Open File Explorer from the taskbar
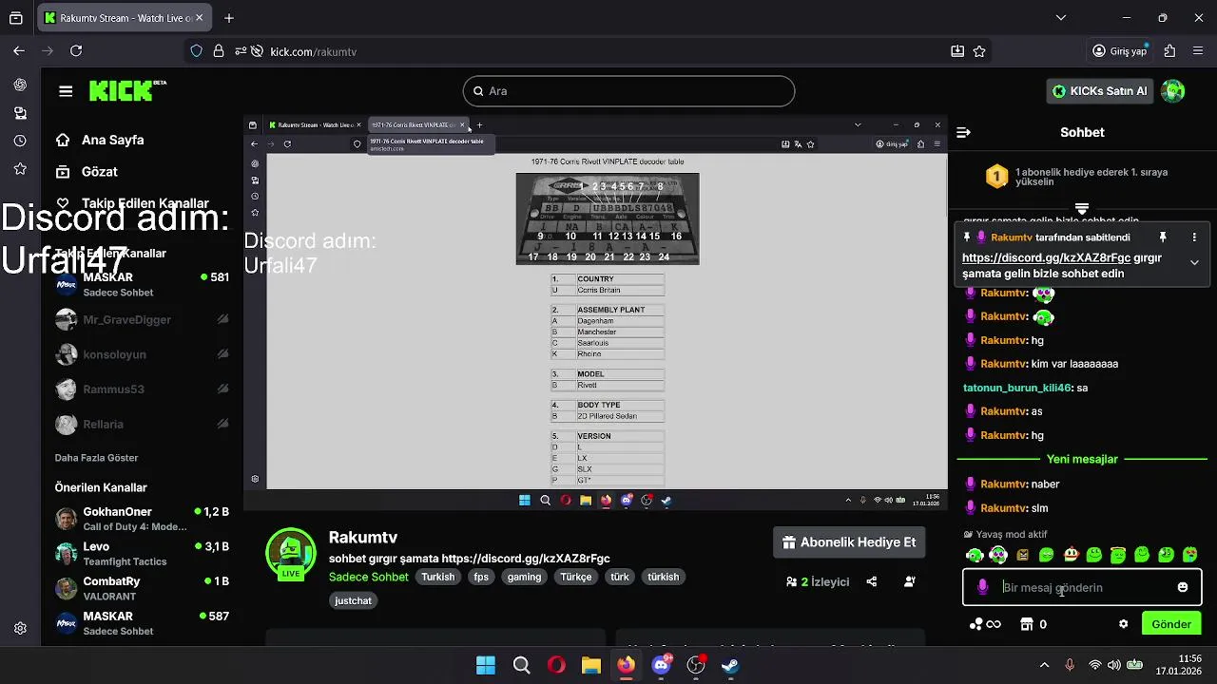The width and height of the screenshot is (1217, 684). [591, 665]
